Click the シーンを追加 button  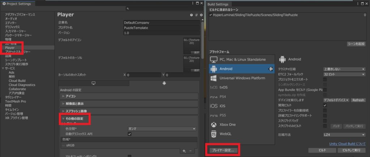click(356, 44)
